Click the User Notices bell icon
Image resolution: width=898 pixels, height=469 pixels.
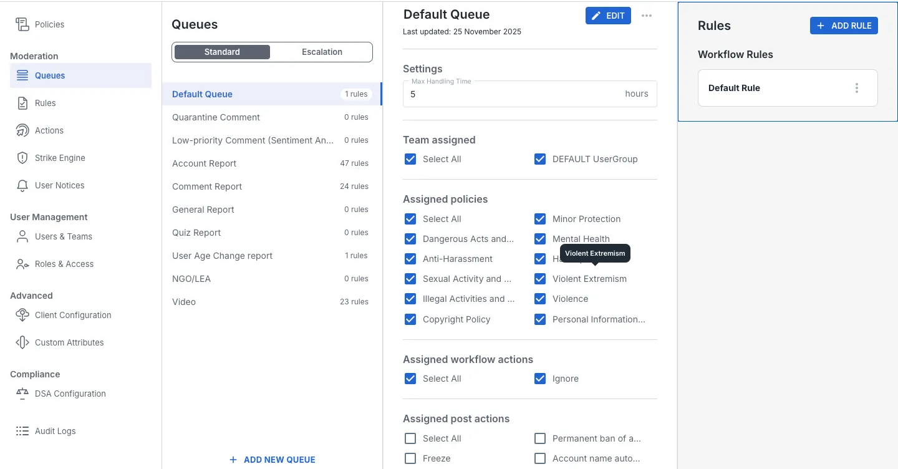22,185
